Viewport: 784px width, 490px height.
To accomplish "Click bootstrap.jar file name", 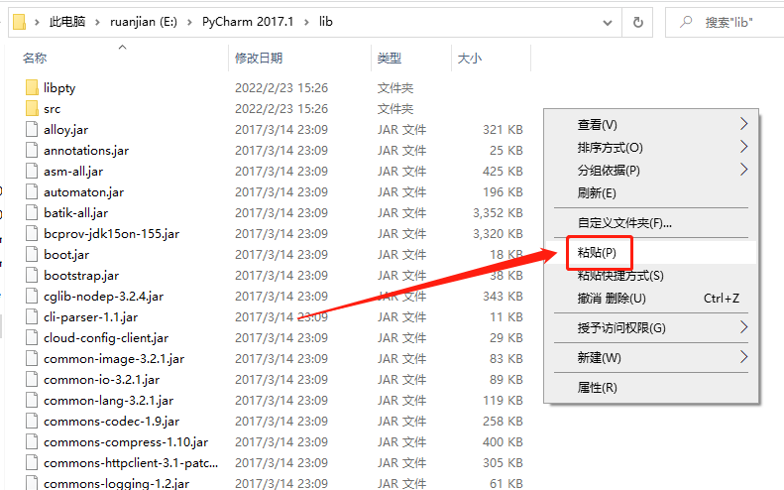I will tap(81, 276).
